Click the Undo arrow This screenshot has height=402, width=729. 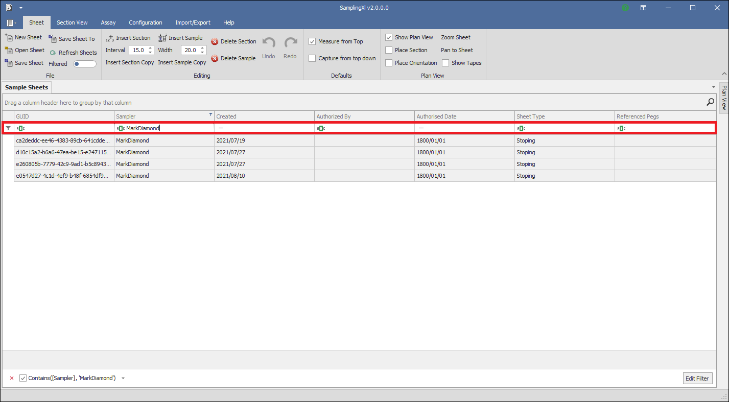269,43
